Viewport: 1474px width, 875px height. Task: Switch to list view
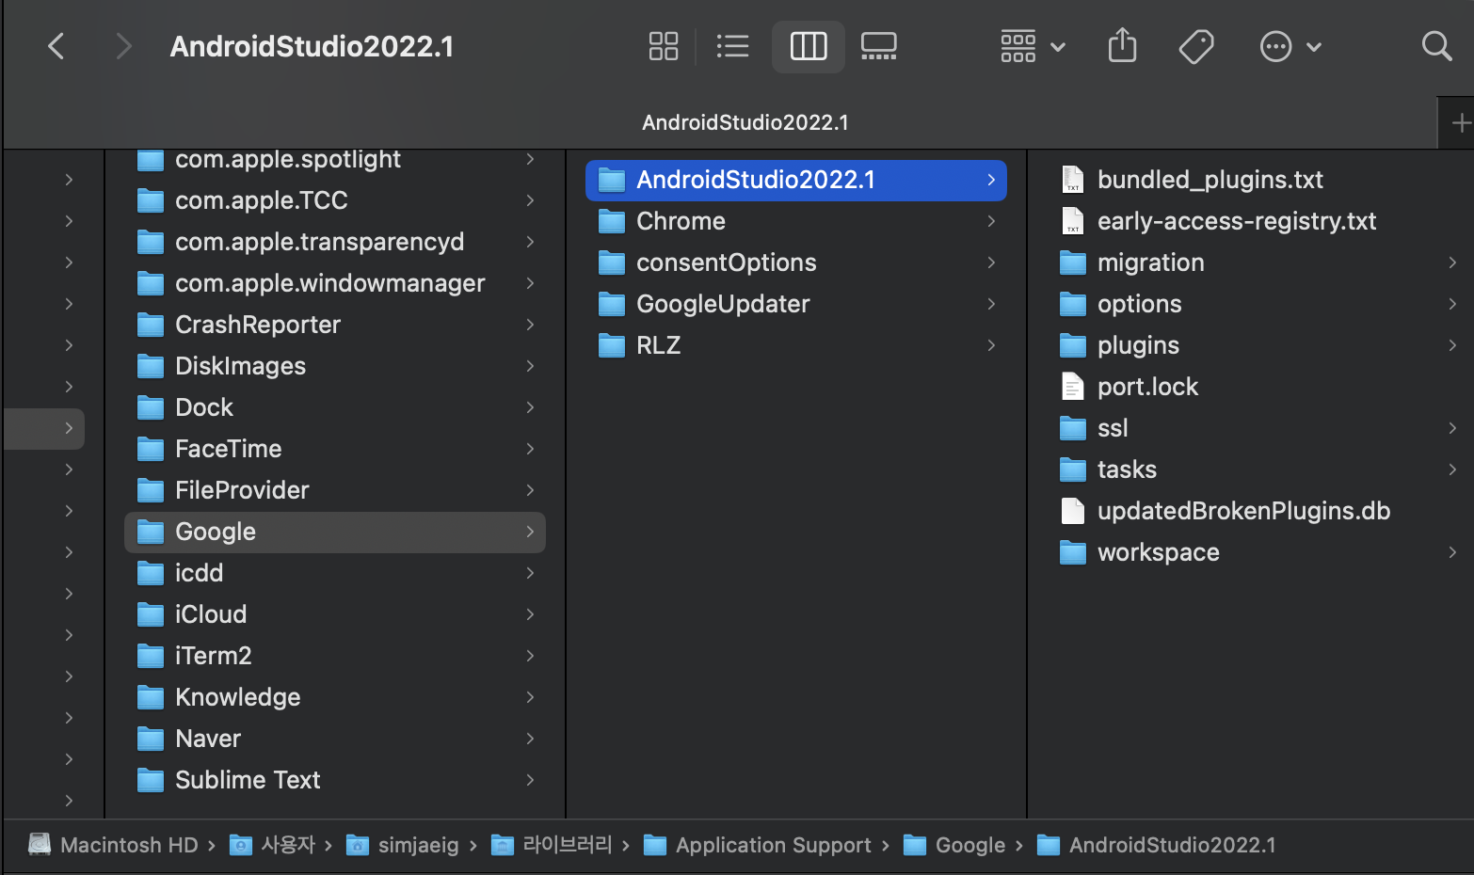(732, 46)
